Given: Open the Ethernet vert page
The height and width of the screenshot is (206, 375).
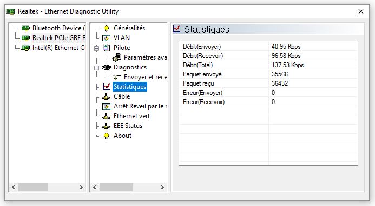Looking at the screenshot, I should click(x=132, y=116).
